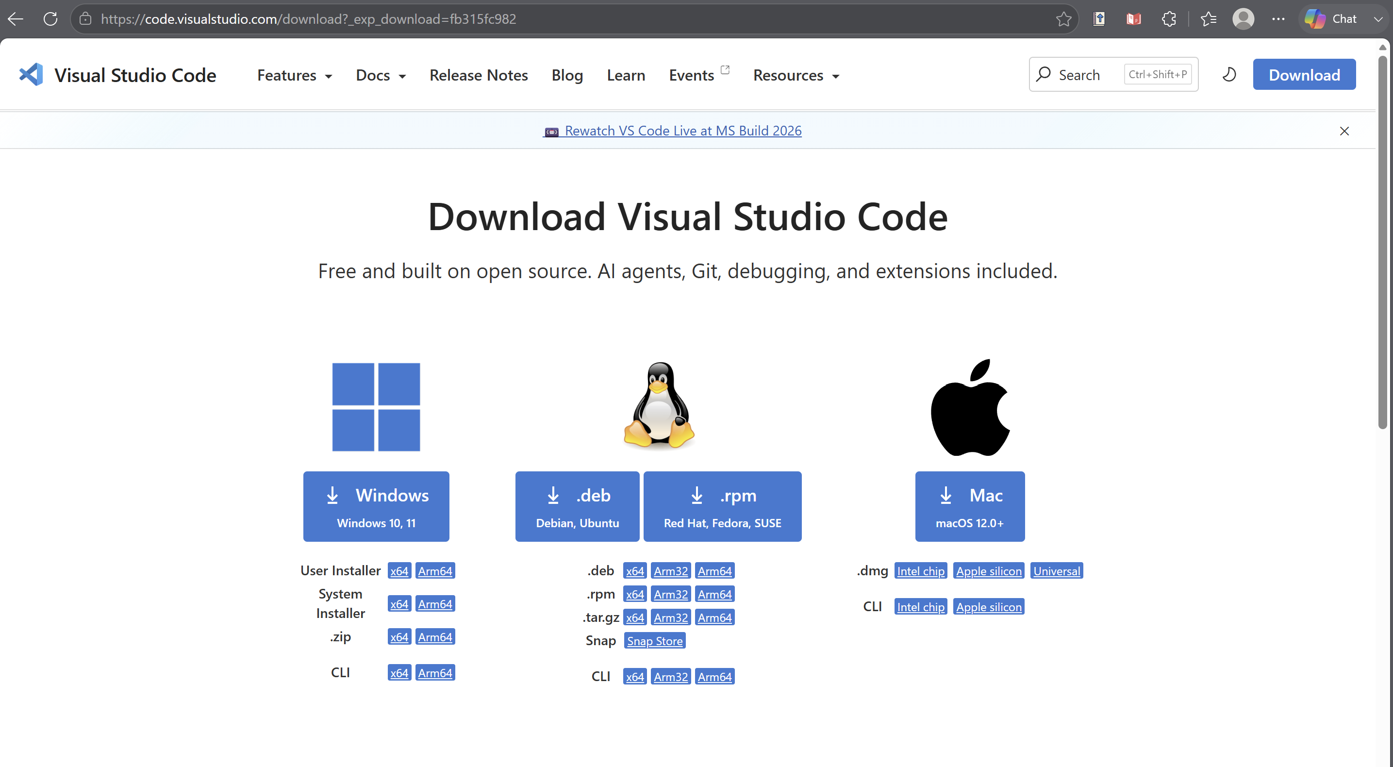Click the Linux penguin logo
The width and height of the screenshot is (1393, 767).
coord(659,405)
